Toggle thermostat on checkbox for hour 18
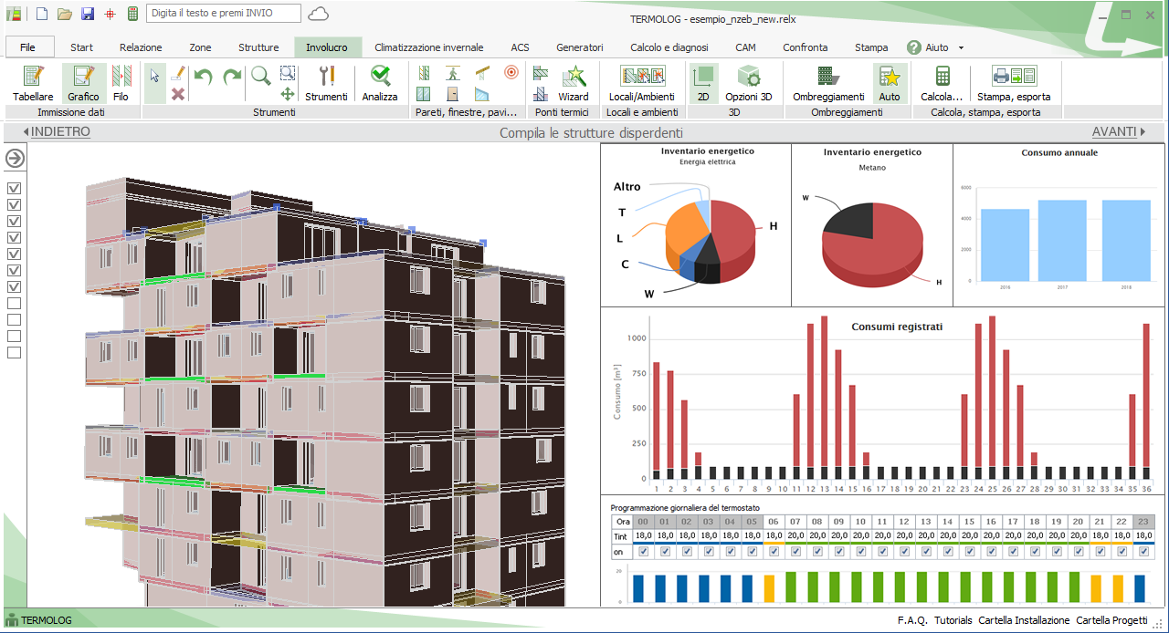1169x633 pixels. (1034, 552)
